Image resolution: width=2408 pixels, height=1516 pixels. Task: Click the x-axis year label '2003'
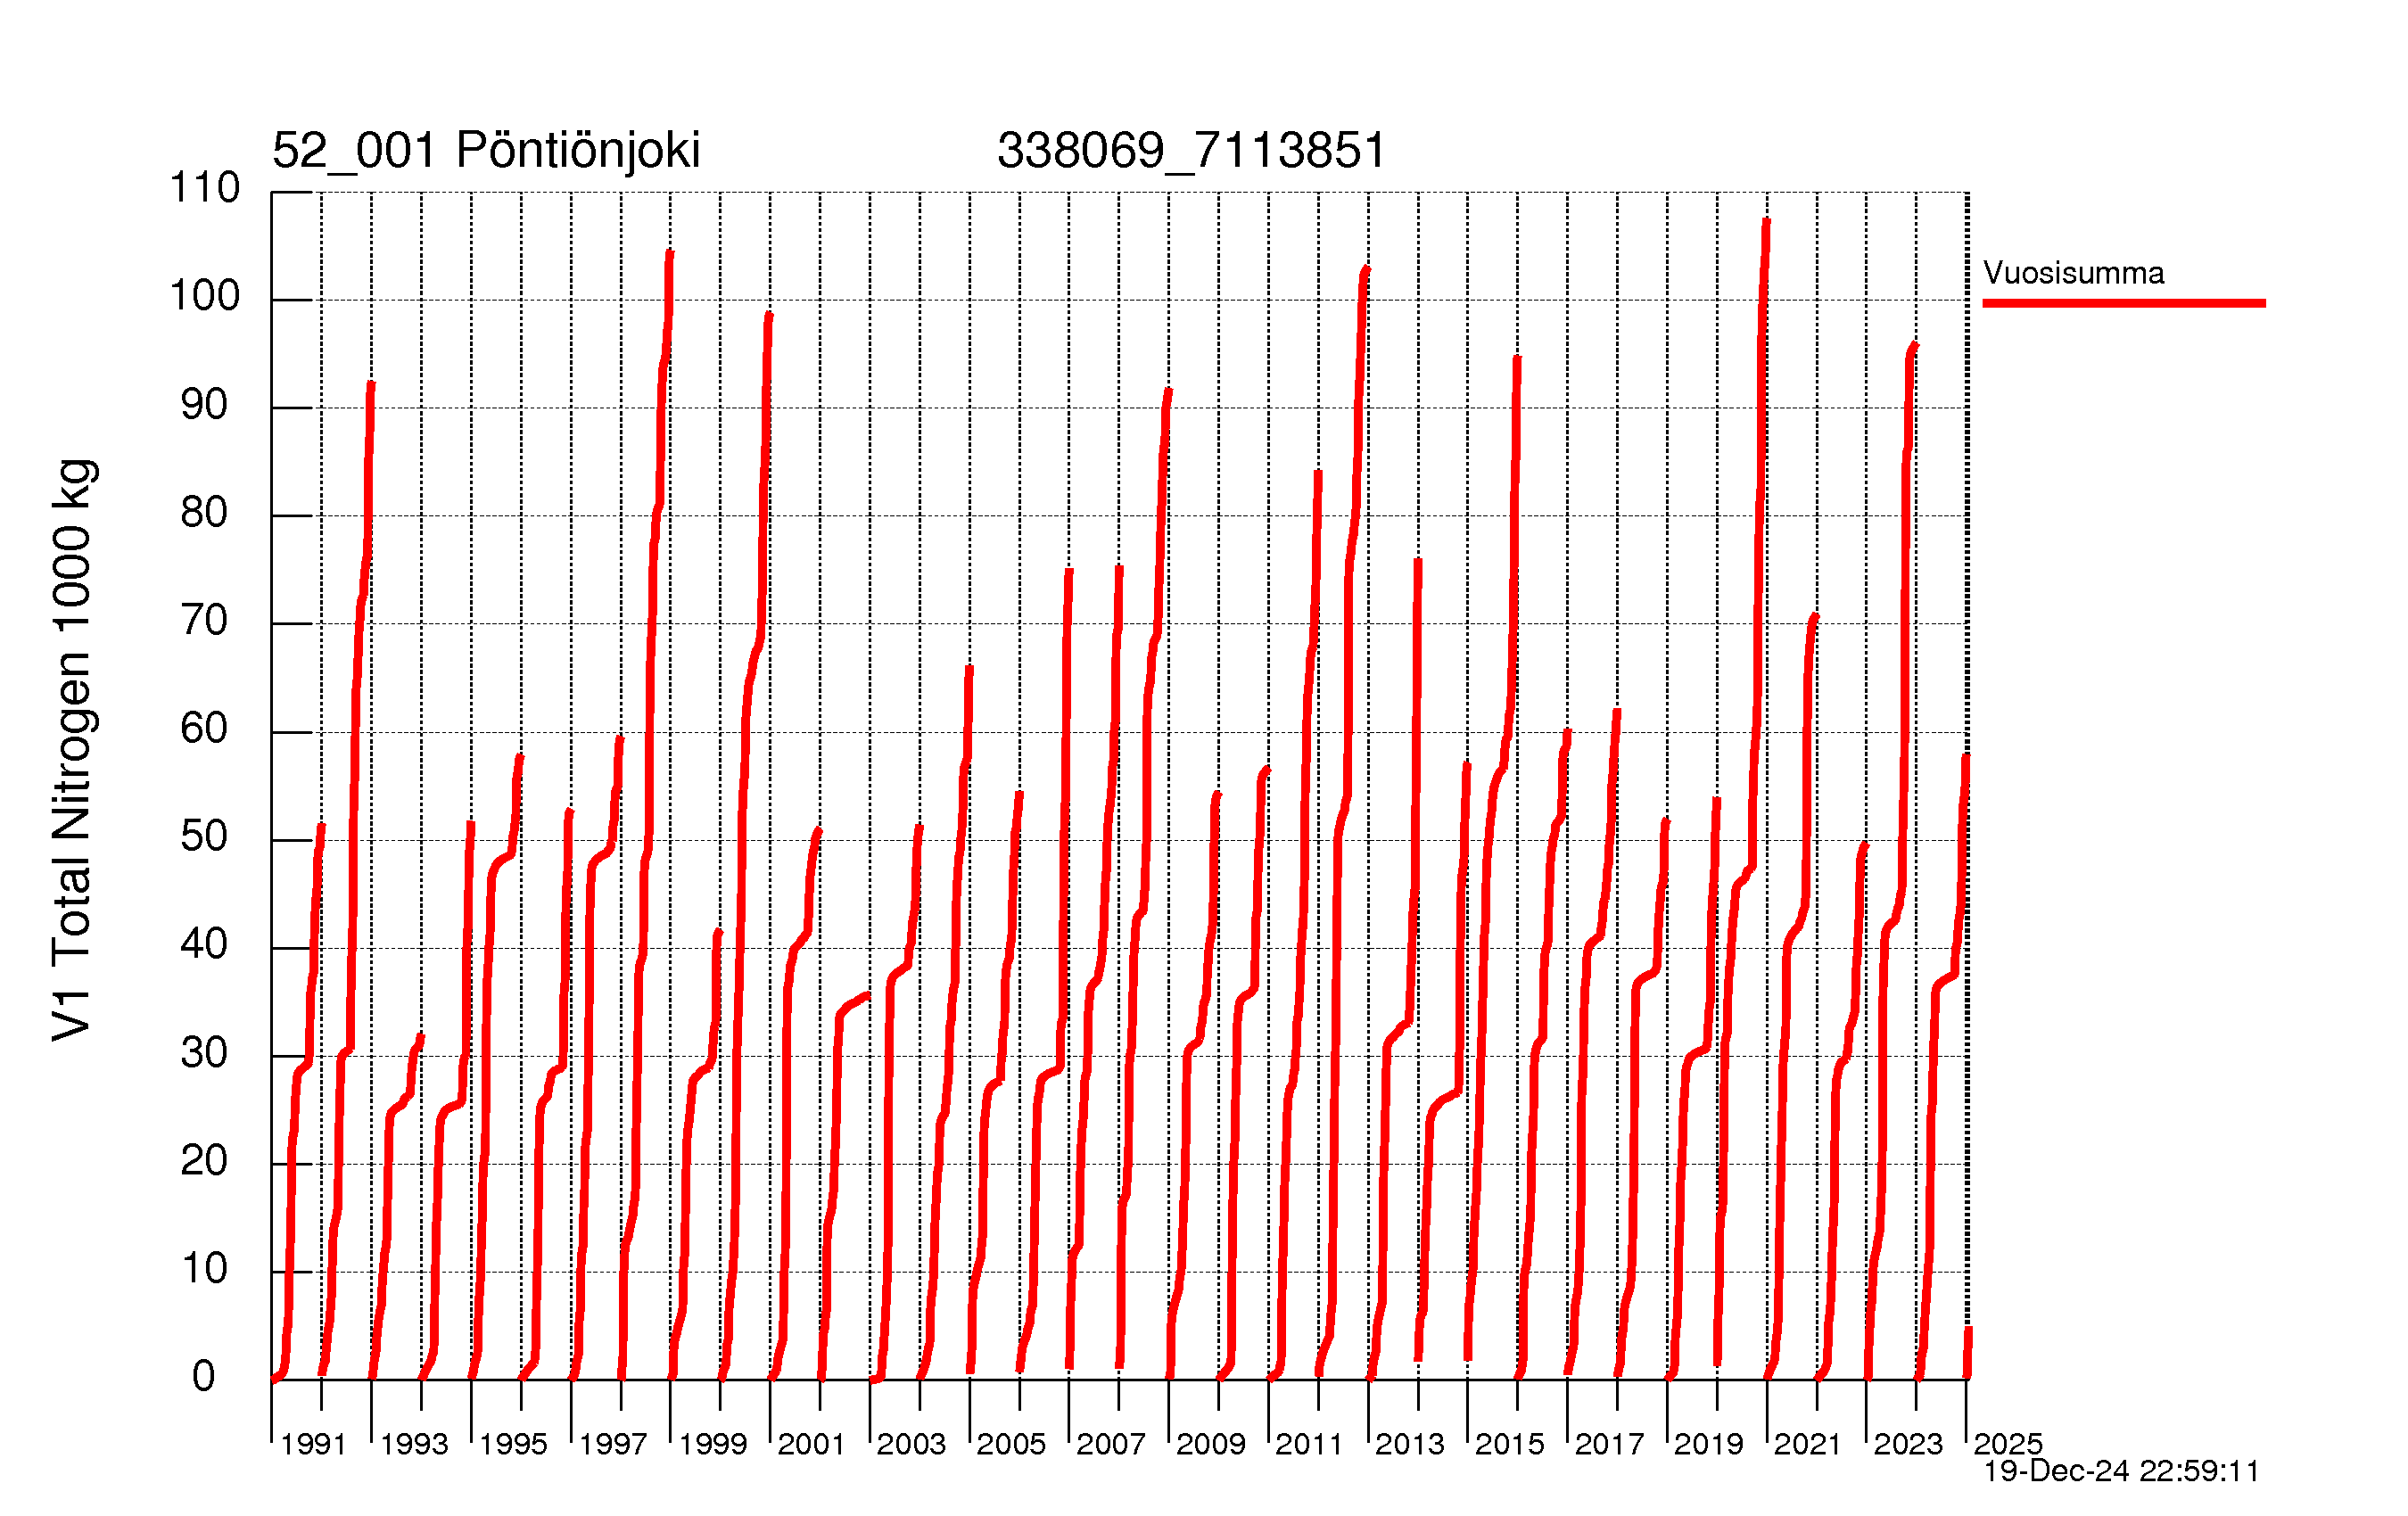pos(911,1444)
